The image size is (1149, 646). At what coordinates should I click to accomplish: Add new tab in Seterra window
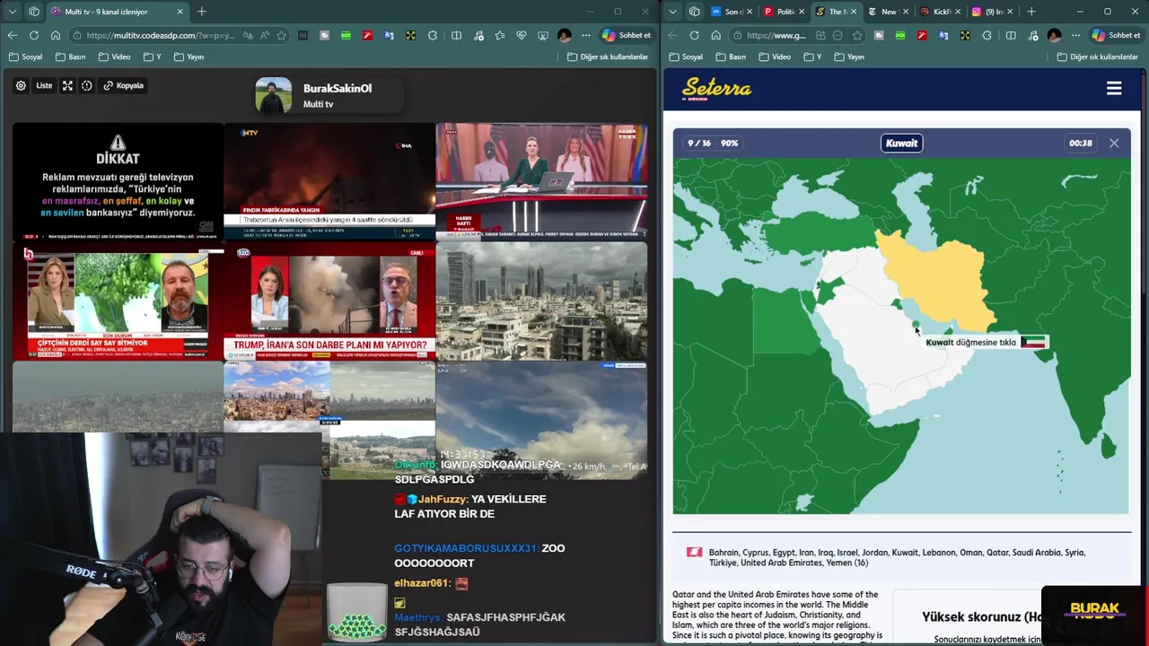(1031, 12)
